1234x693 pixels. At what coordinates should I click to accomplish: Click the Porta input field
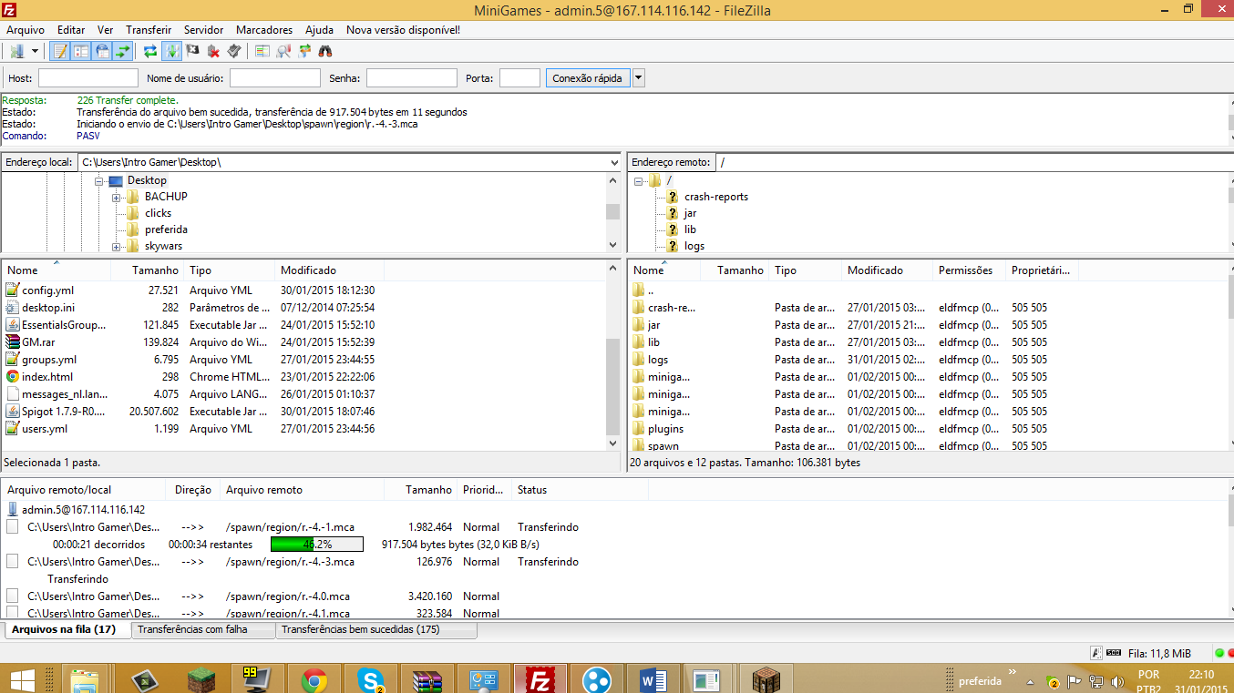click(519, 78)
